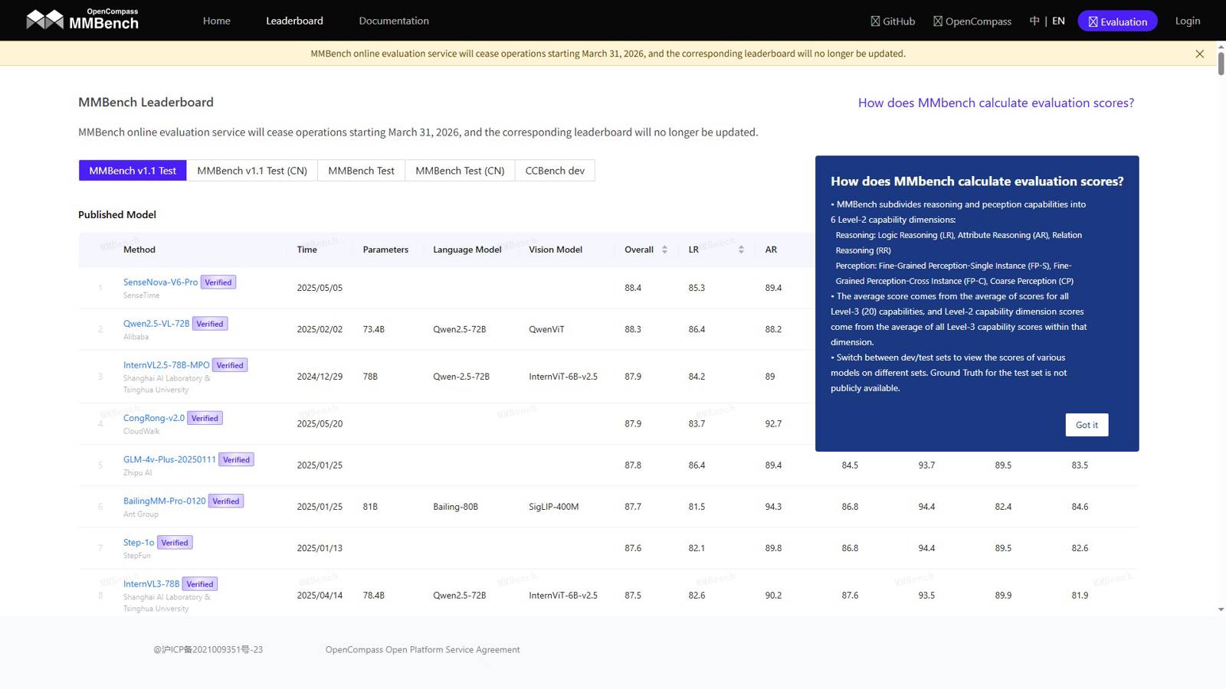Click the Verified badge for SenseNova-V6-Pro
Screen dimensions: 1226x689
click(218, 282)
